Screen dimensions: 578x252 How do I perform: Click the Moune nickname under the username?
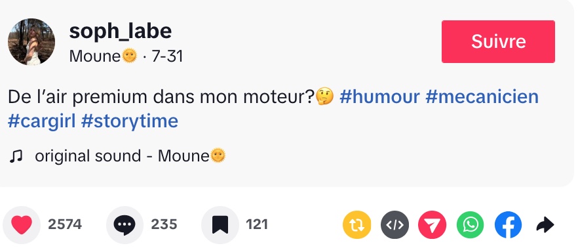103,56
